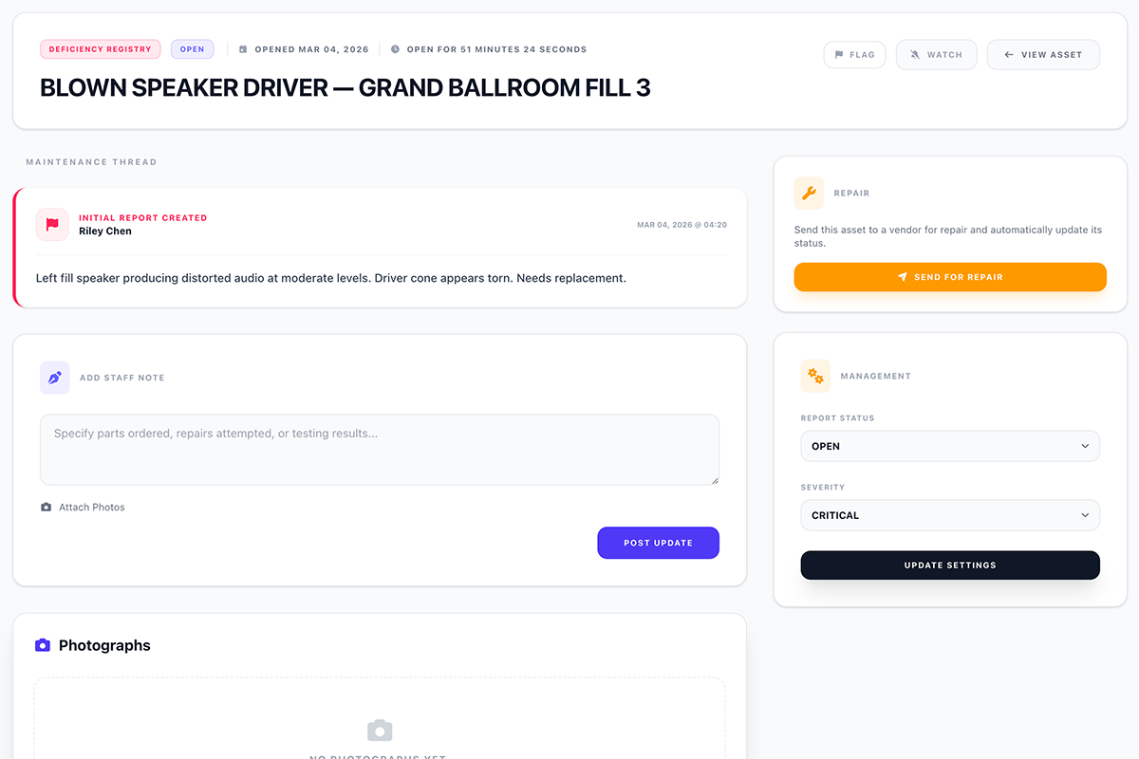Click the camera icon beside Attach Photos
Screen dimensions: 1139x759
click(x=46, y=507)
